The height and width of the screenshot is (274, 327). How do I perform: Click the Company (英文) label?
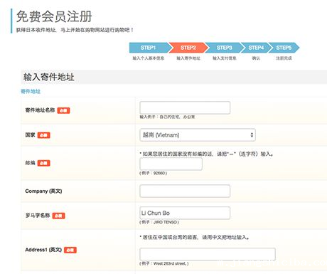[x=43, y=191]
